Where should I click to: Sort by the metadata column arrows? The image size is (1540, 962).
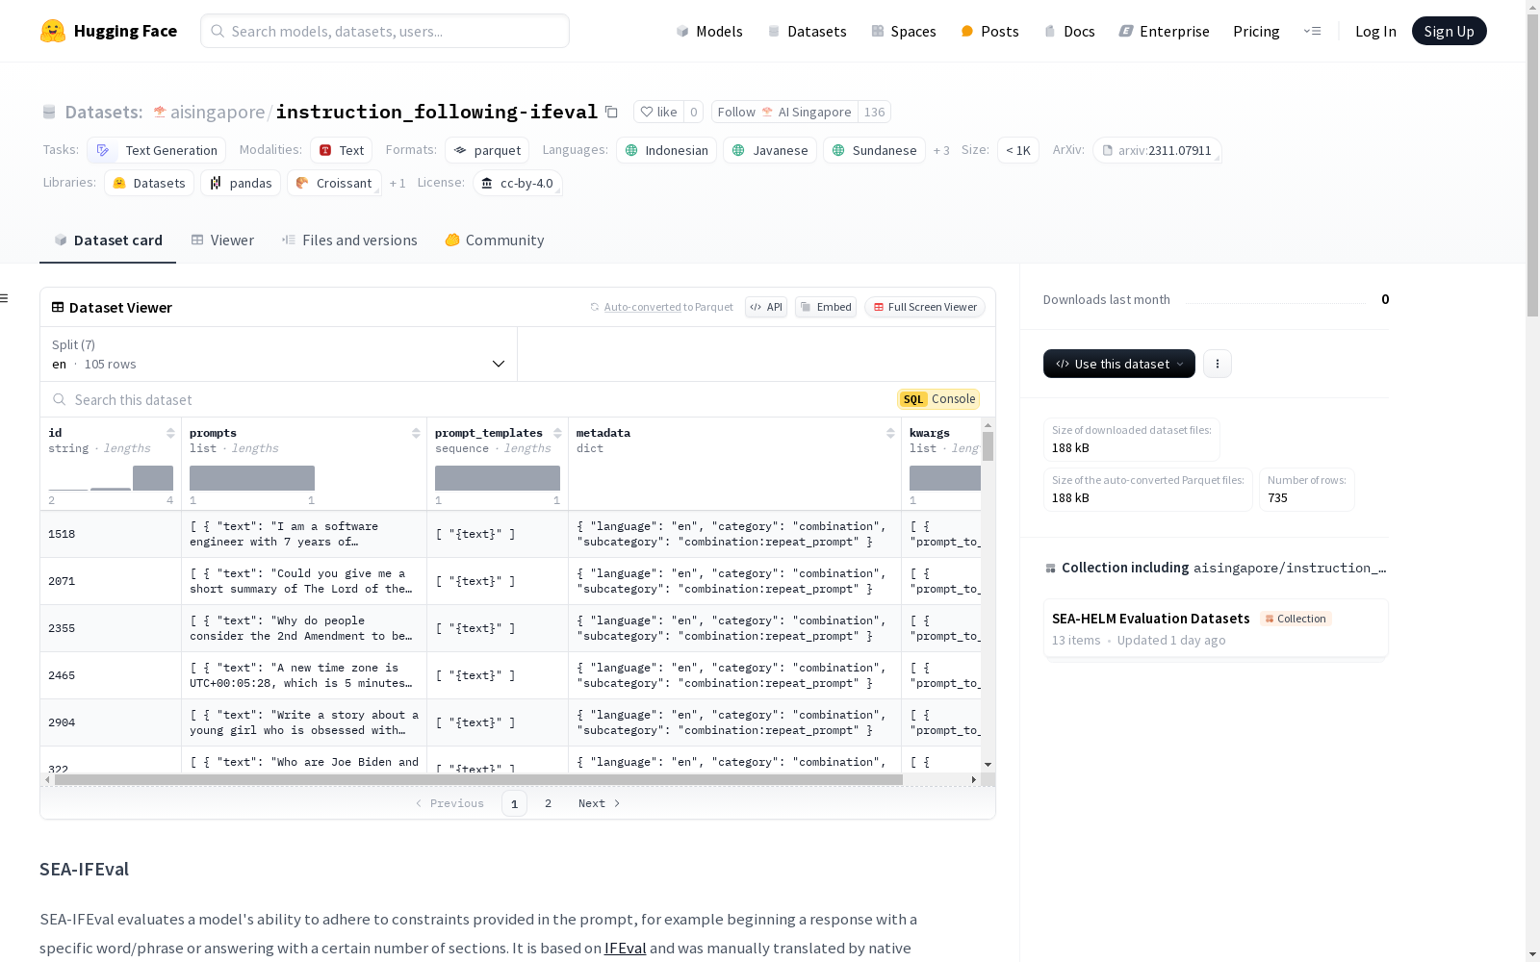(x=890, y=433)
